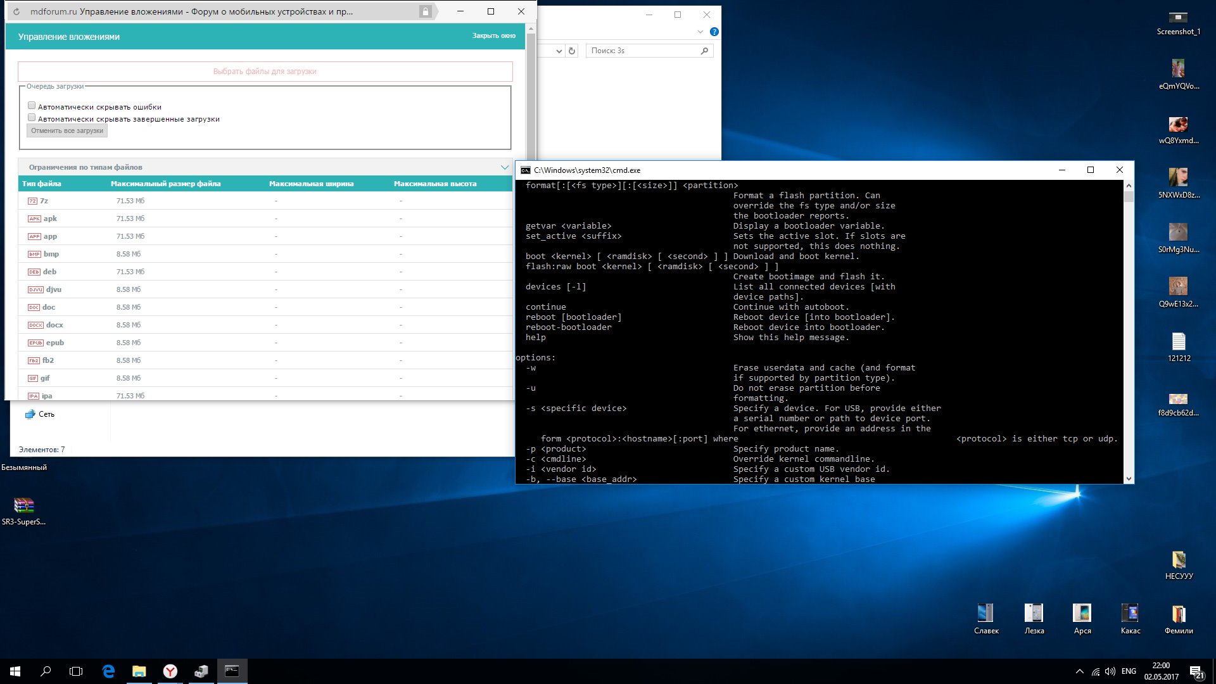Viewport: 1216px width, 684px height.
Task: Click the cmd window vertical scrollbar
Action: pyautogui.click(x=1128, y=329)
